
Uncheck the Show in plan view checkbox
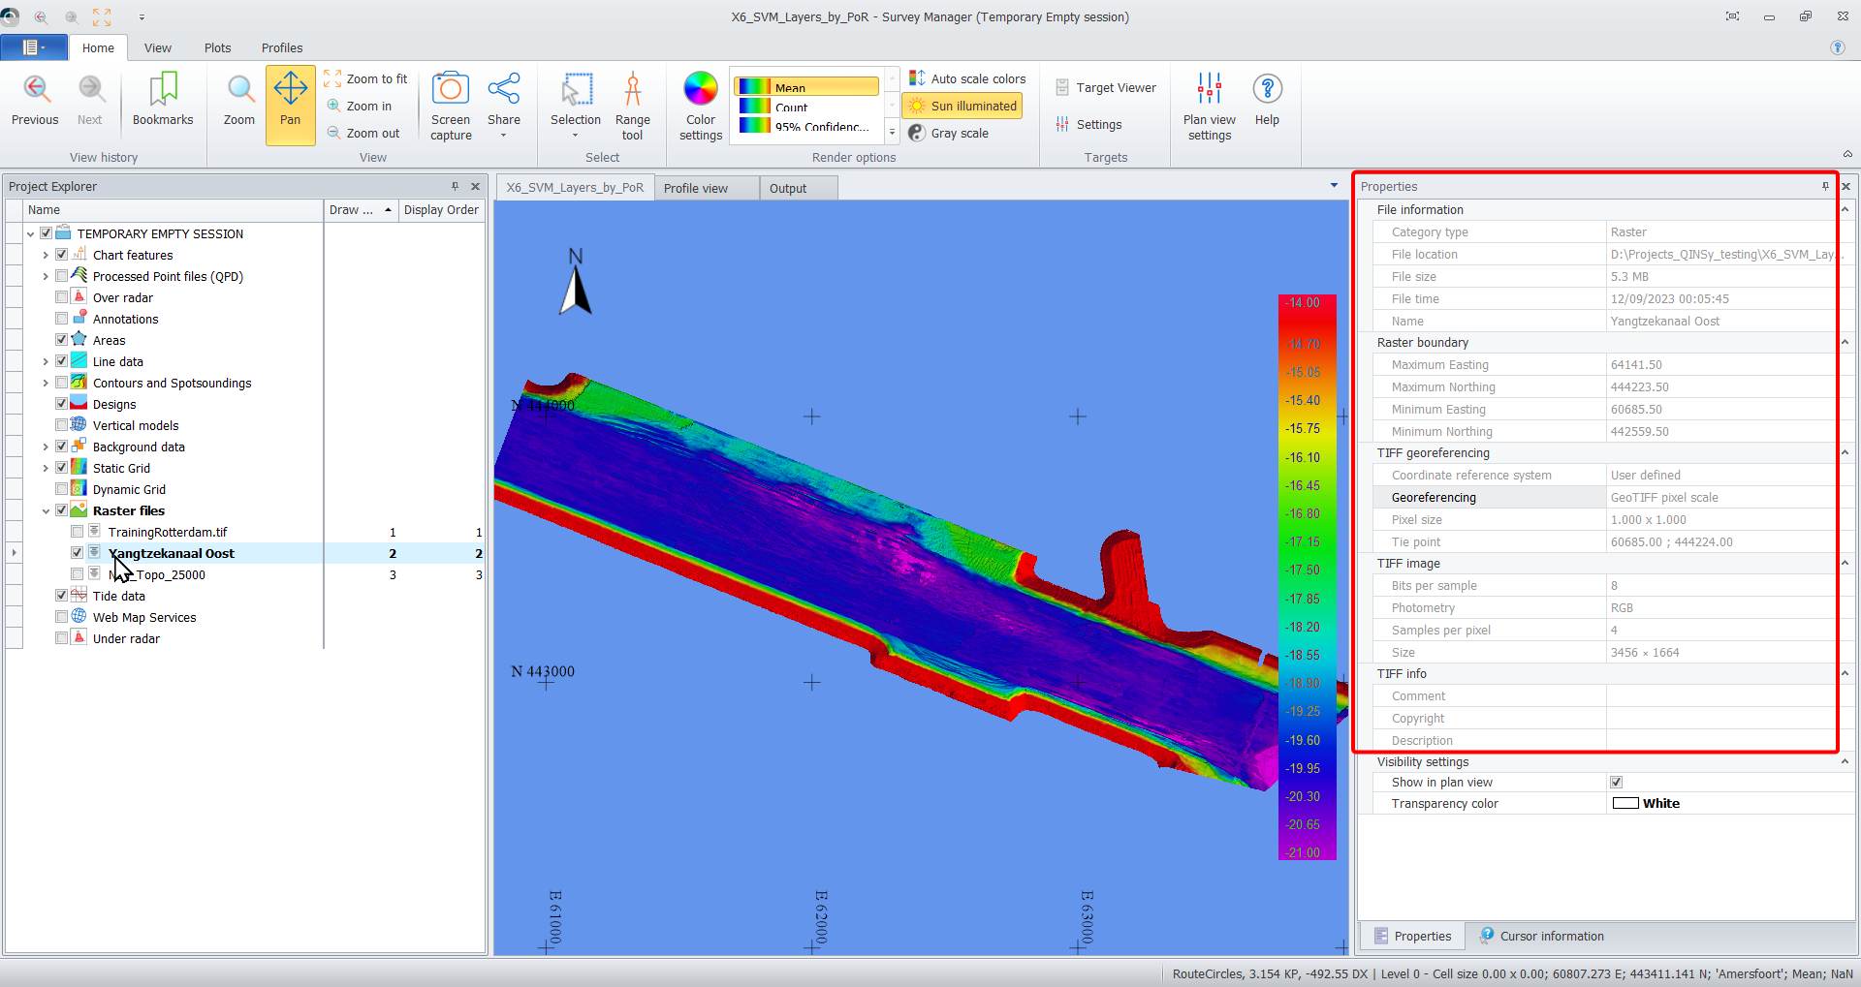coord(1616,783)
